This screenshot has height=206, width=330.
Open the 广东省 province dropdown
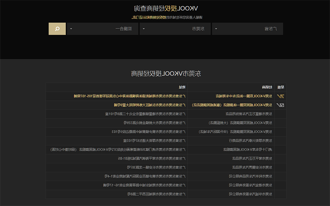tap(247, 29)
